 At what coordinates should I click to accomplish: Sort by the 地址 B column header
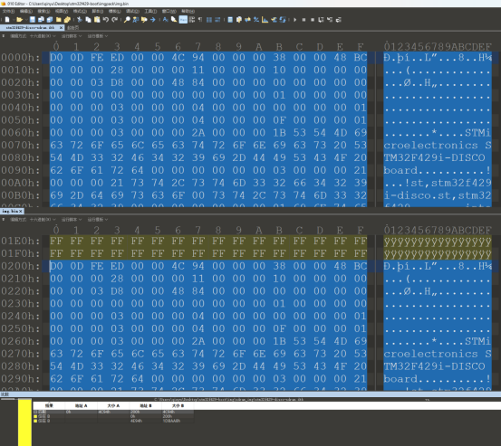[x=146, y=406]
